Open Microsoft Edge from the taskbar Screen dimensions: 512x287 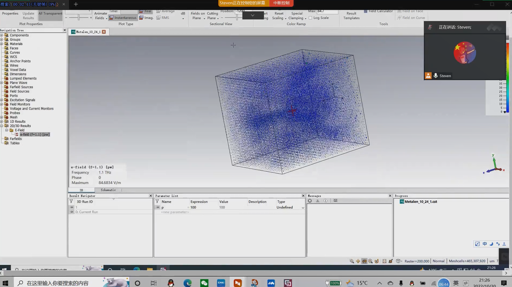[187, 283]
